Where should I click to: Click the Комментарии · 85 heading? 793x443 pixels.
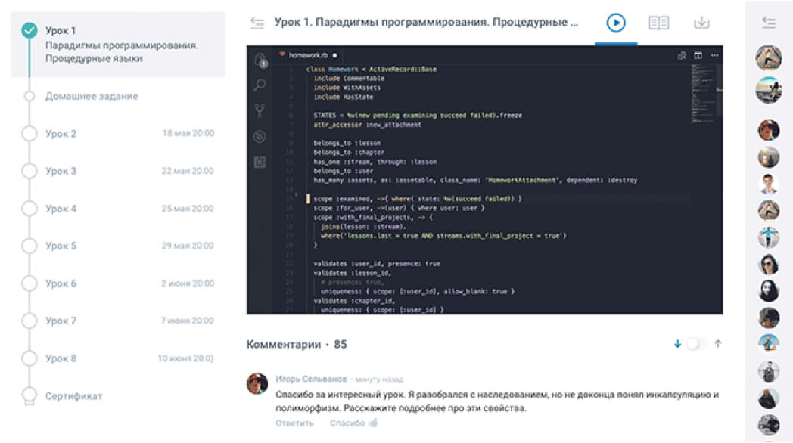pos(297,345)
